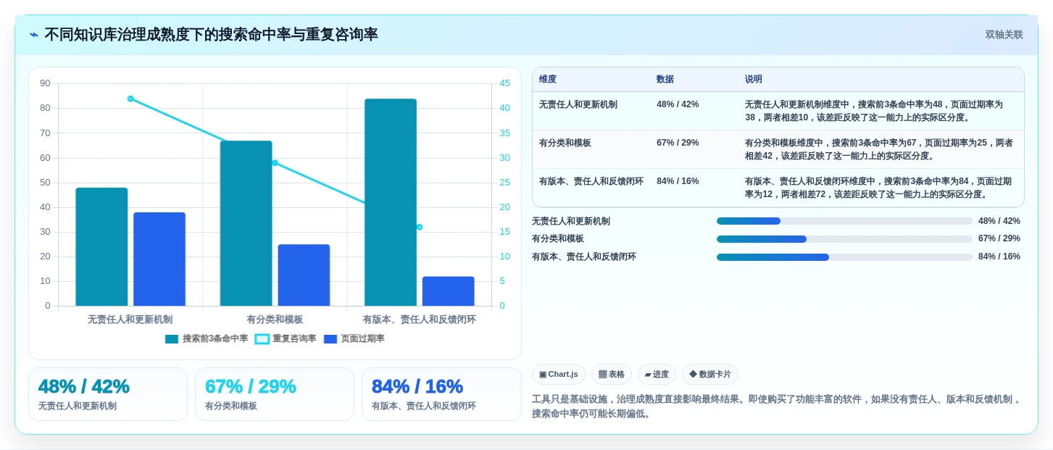The image size is (1053, 450).
Task: Click x-axis label 有版本、责任人和反馈闭环
Action: point(420,319)
